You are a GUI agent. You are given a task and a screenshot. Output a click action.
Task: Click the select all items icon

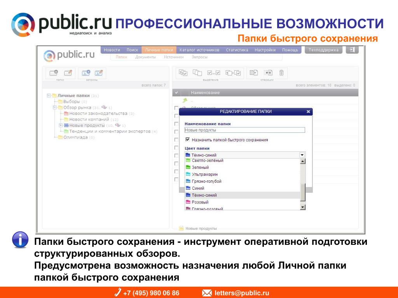coord(183,73)
